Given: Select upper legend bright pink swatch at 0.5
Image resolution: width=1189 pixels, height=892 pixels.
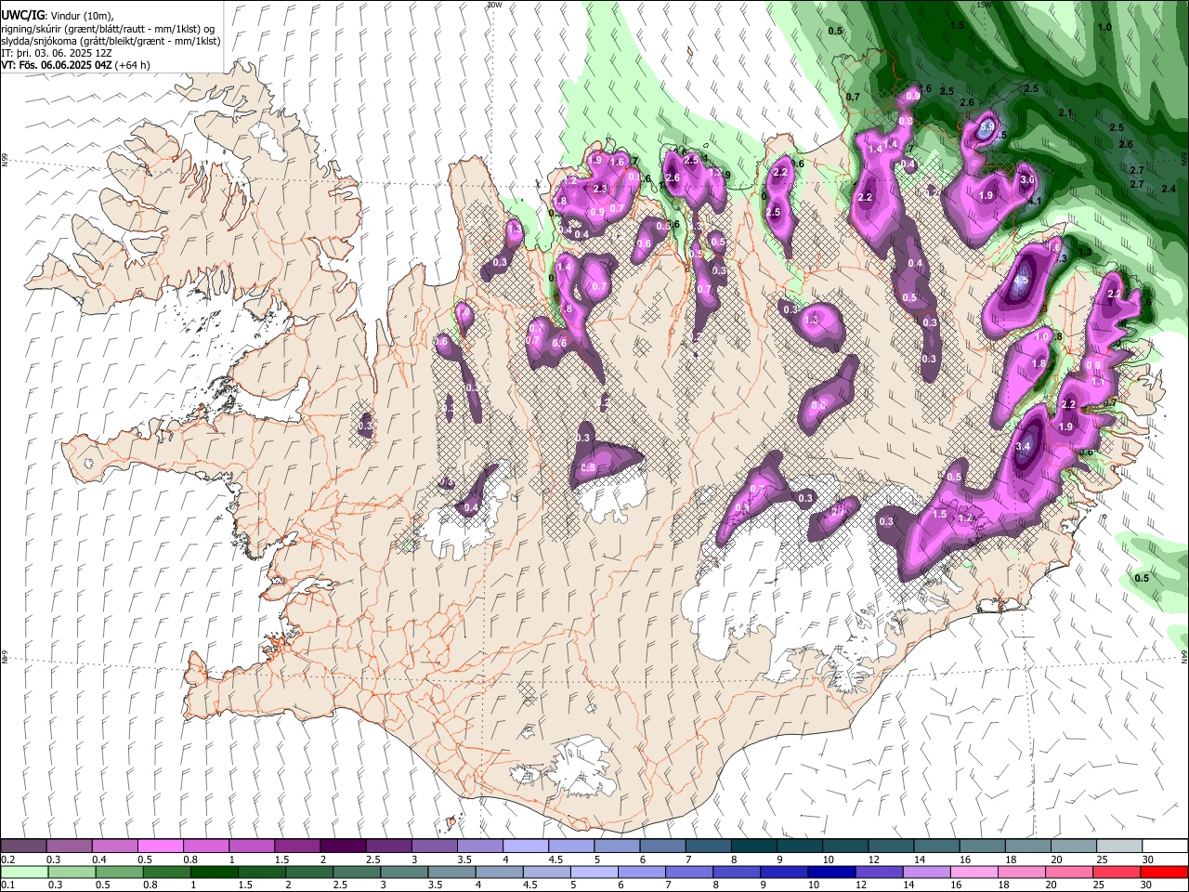Looking at the screenshot, I should tap(161, 846).
